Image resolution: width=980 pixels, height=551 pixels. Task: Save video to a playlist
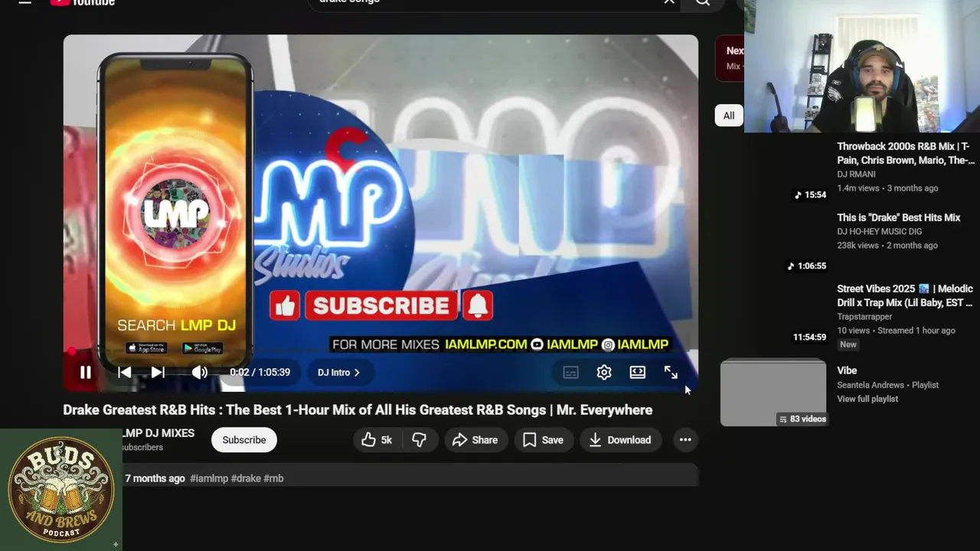click(544, 440)
